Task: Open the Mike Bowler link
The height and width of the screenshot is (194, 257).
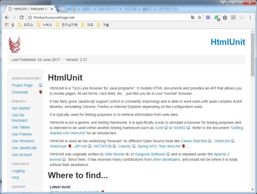Action: point(115,154)
